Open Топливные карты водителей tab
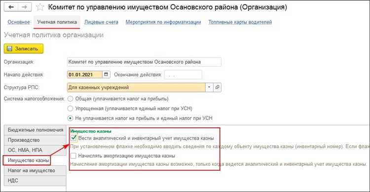370x192 pixels. point(240,22)
